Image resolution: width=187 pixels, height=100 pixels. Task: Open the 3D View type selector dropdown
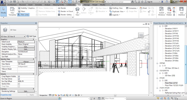pos(36,30)
